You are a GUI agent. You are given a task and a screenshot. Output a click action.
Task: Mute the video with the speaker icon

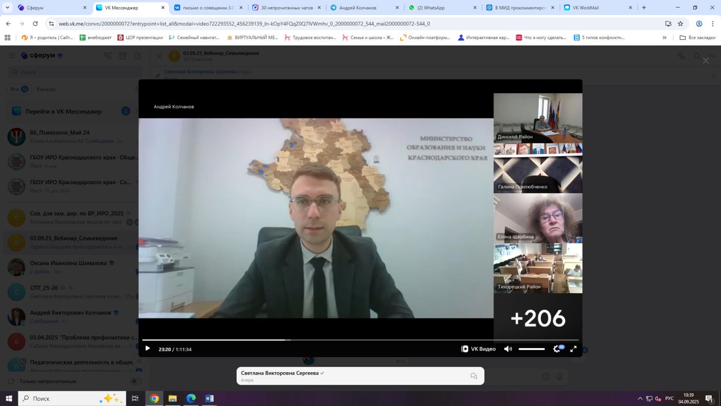point(508,349)
